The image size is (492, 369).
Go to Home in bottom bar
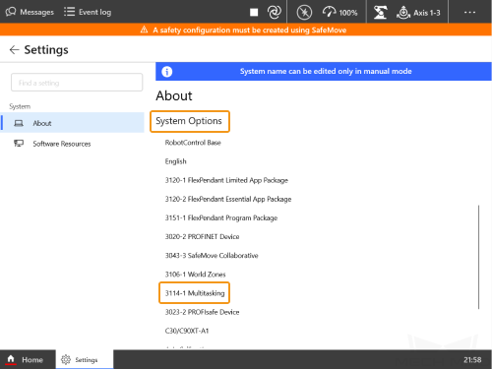(x=26, y=359)
